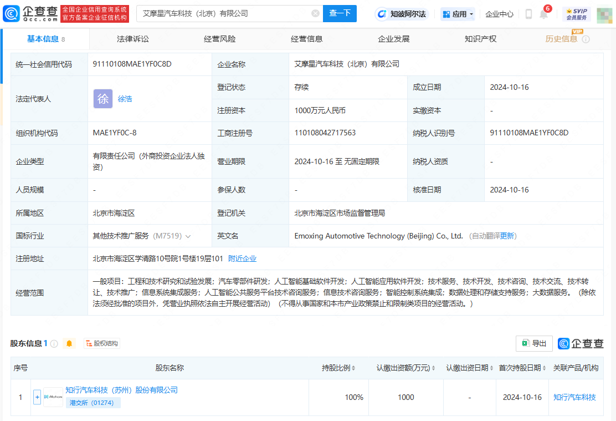The height and width of the screenshot is (421, 616).
Task: Click the company name search input field
Action: [x=222, y=13]
